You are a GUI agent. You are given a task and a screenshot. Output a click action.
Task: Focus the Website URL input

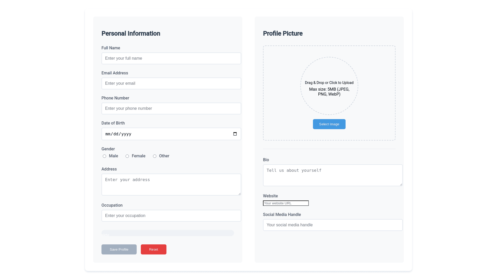286,203
